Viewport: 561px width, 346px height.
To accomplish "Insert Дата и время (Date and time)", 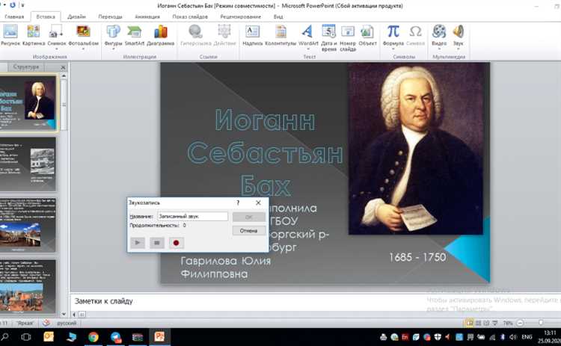I will [328, 32].
